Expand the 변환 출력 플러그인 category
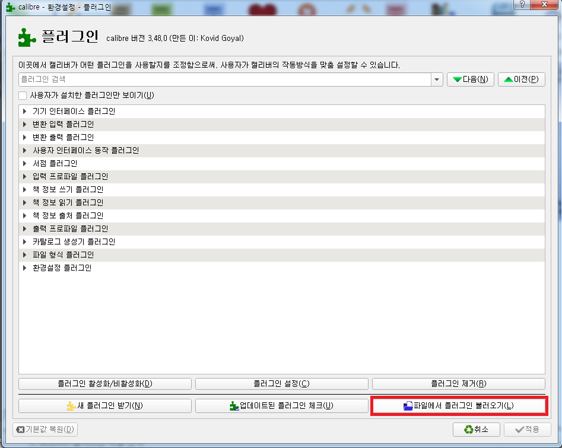 [24, 137]
